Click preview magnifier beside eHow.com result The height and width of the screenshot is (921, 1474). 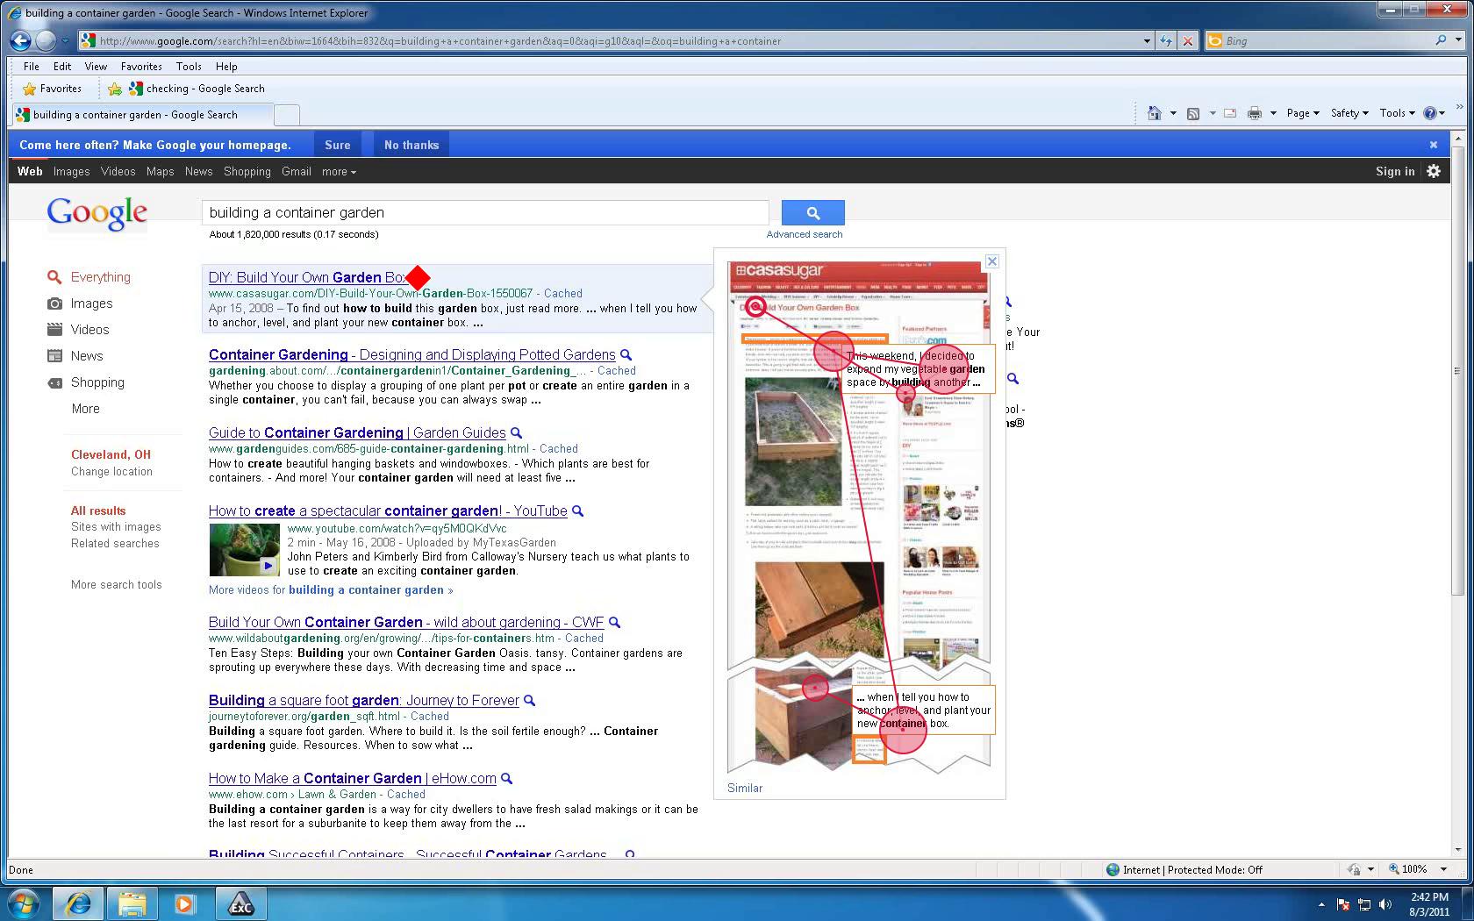click(506, 779)
